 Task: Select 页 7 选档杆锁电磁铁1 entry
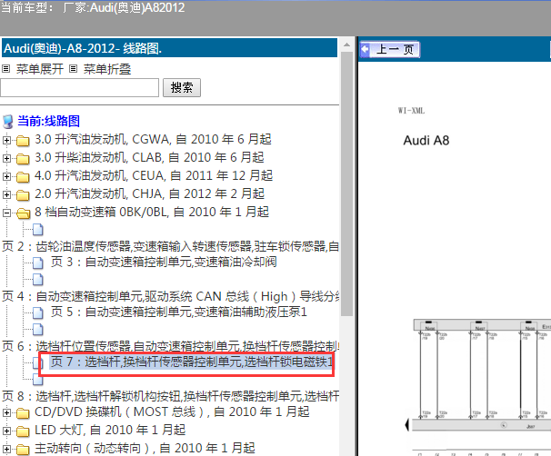click(191, 362)
